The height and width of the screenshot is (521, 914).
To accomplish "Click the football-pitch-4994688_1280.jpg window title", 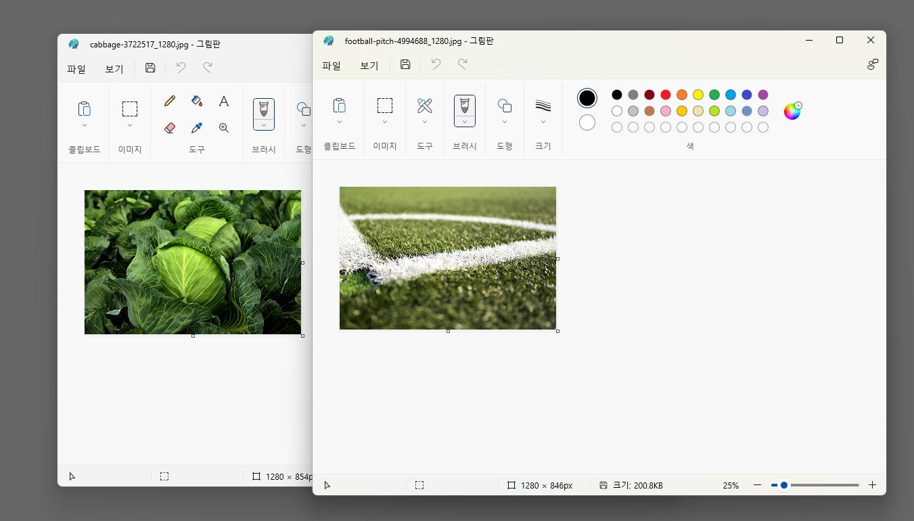I will tap(419, 41).
